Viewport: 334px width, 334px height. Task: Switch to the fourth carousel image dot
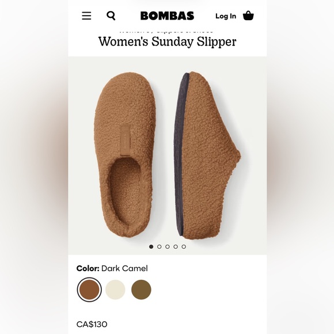tap(176, 246)
